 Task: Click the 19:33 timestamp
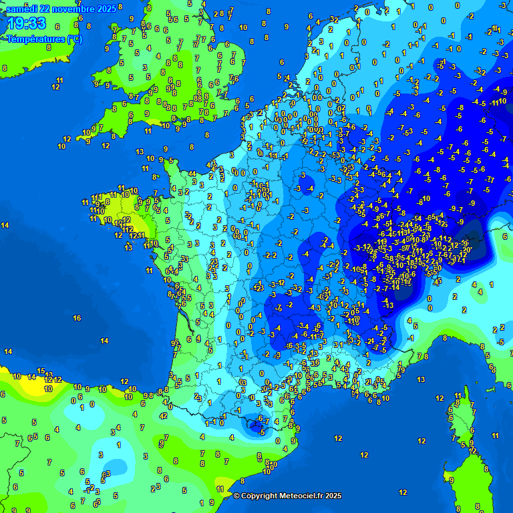pyautogui.click(x=27, y=24)
